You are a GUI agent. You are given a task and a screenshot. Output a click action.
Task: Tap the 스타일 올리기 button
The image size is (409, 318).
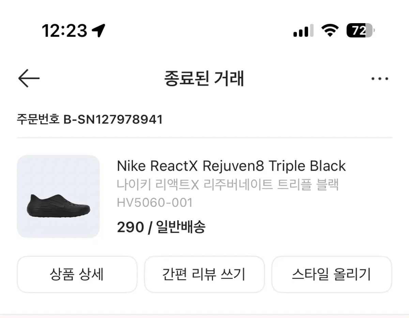pyautogui.click(x=332, y=274)
